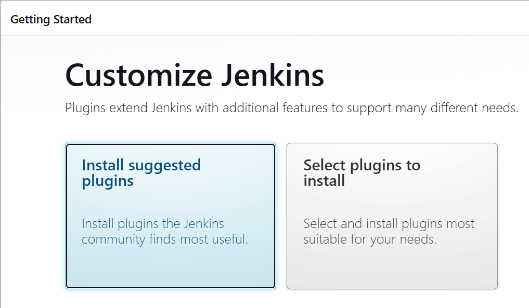Click the 'Plugins extend Jenkins' description text

click(291, 108)
